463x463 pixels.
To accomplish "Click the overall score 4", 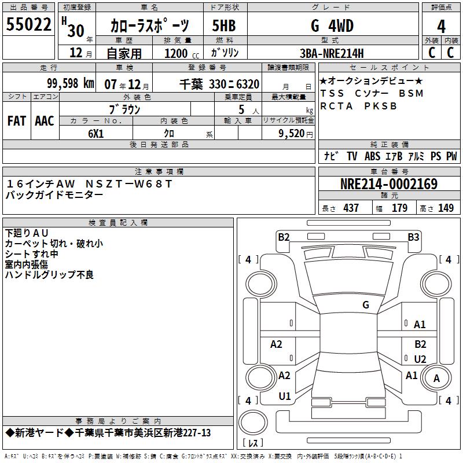I will 441,26.
